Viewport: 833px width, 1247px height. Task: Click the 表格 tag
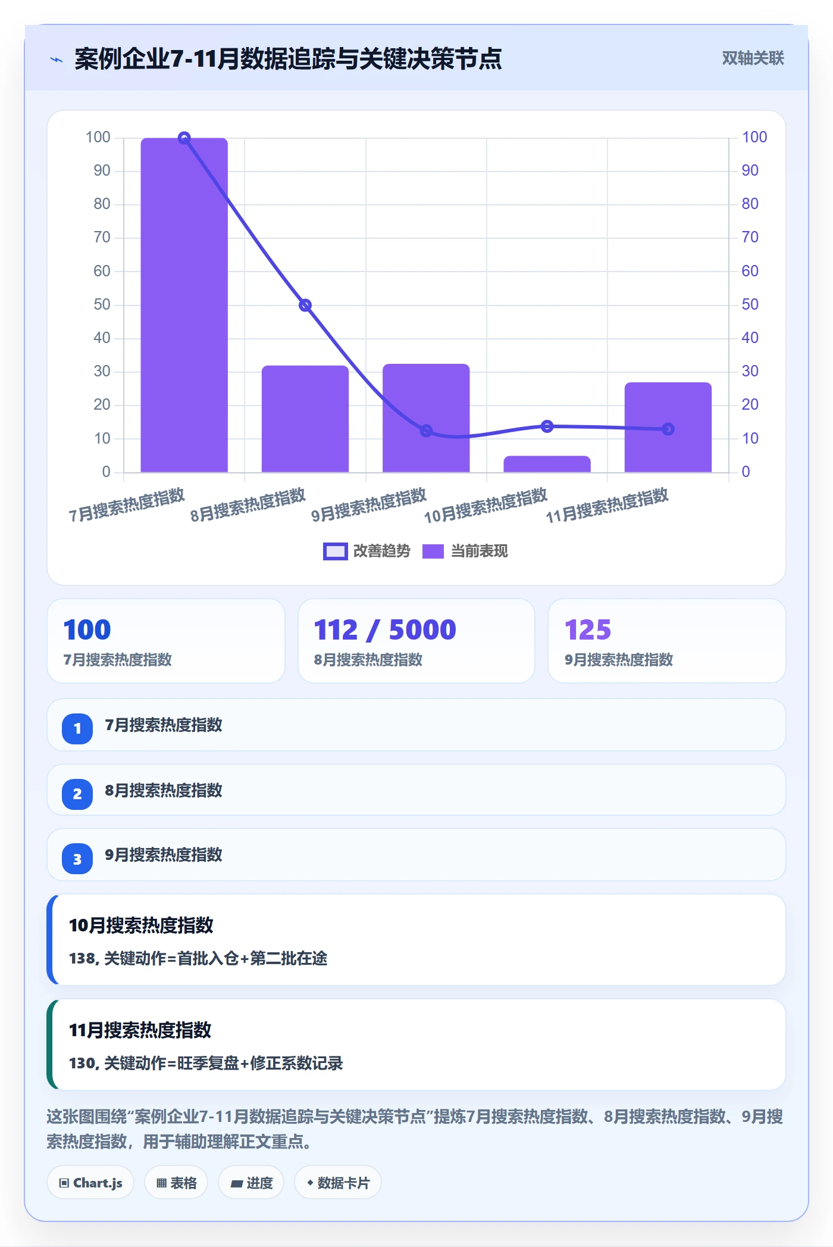coord(176,1183)
